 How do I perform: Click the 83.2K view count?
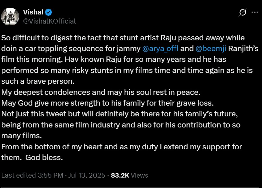point(120,175)
